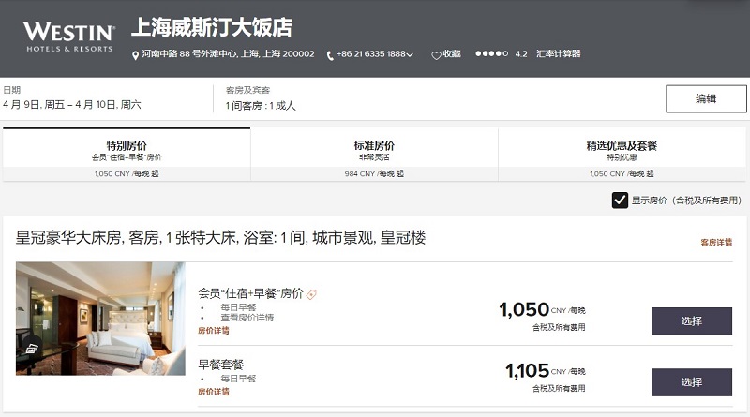Click the hotel name 上海威斯汀大饭店
750x417 pixels.
click(x=212, y=27)
